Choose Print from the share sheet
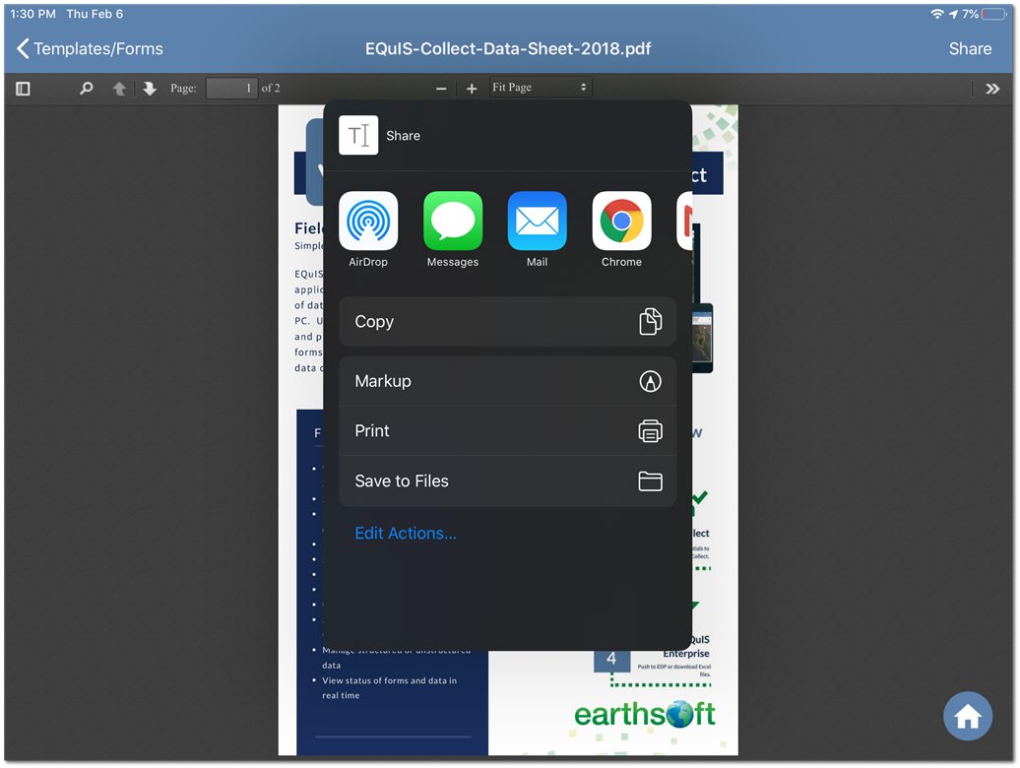This screenshot has width=1020, height=768. [507, 430]
